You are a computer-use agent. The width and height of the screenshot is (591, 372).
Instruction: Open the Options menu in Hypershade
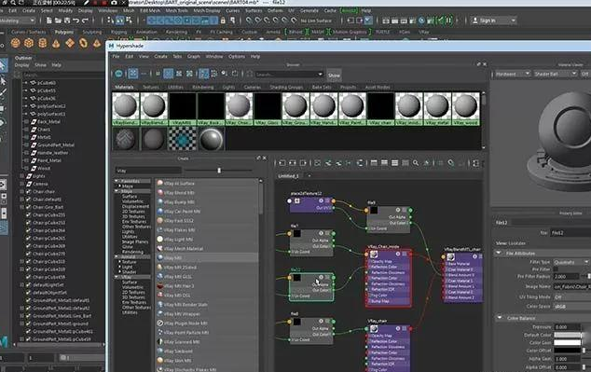[x=237, y=57]
